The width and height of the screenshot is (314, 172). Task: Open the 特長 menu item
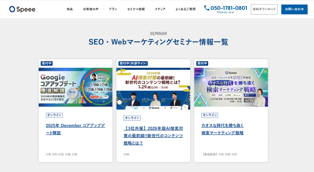click(x=70, y=9)
